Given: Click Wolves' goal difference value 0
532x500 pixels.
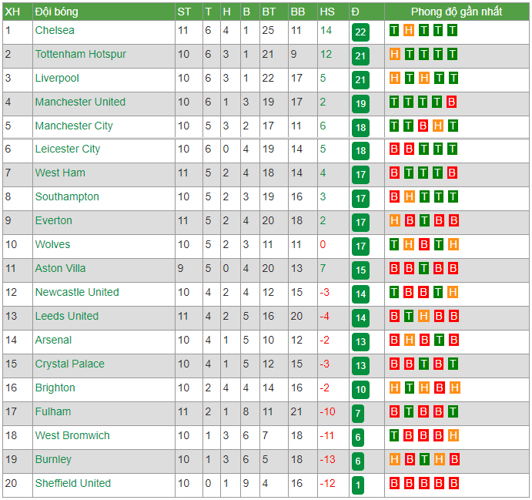Looking at the screenshot, I should pos(323,244).
